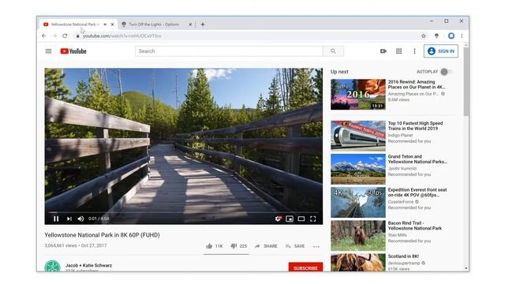Open the YouTube hamburger guide menu
This screenshot has height=284, width=505.
coord(48,51)
